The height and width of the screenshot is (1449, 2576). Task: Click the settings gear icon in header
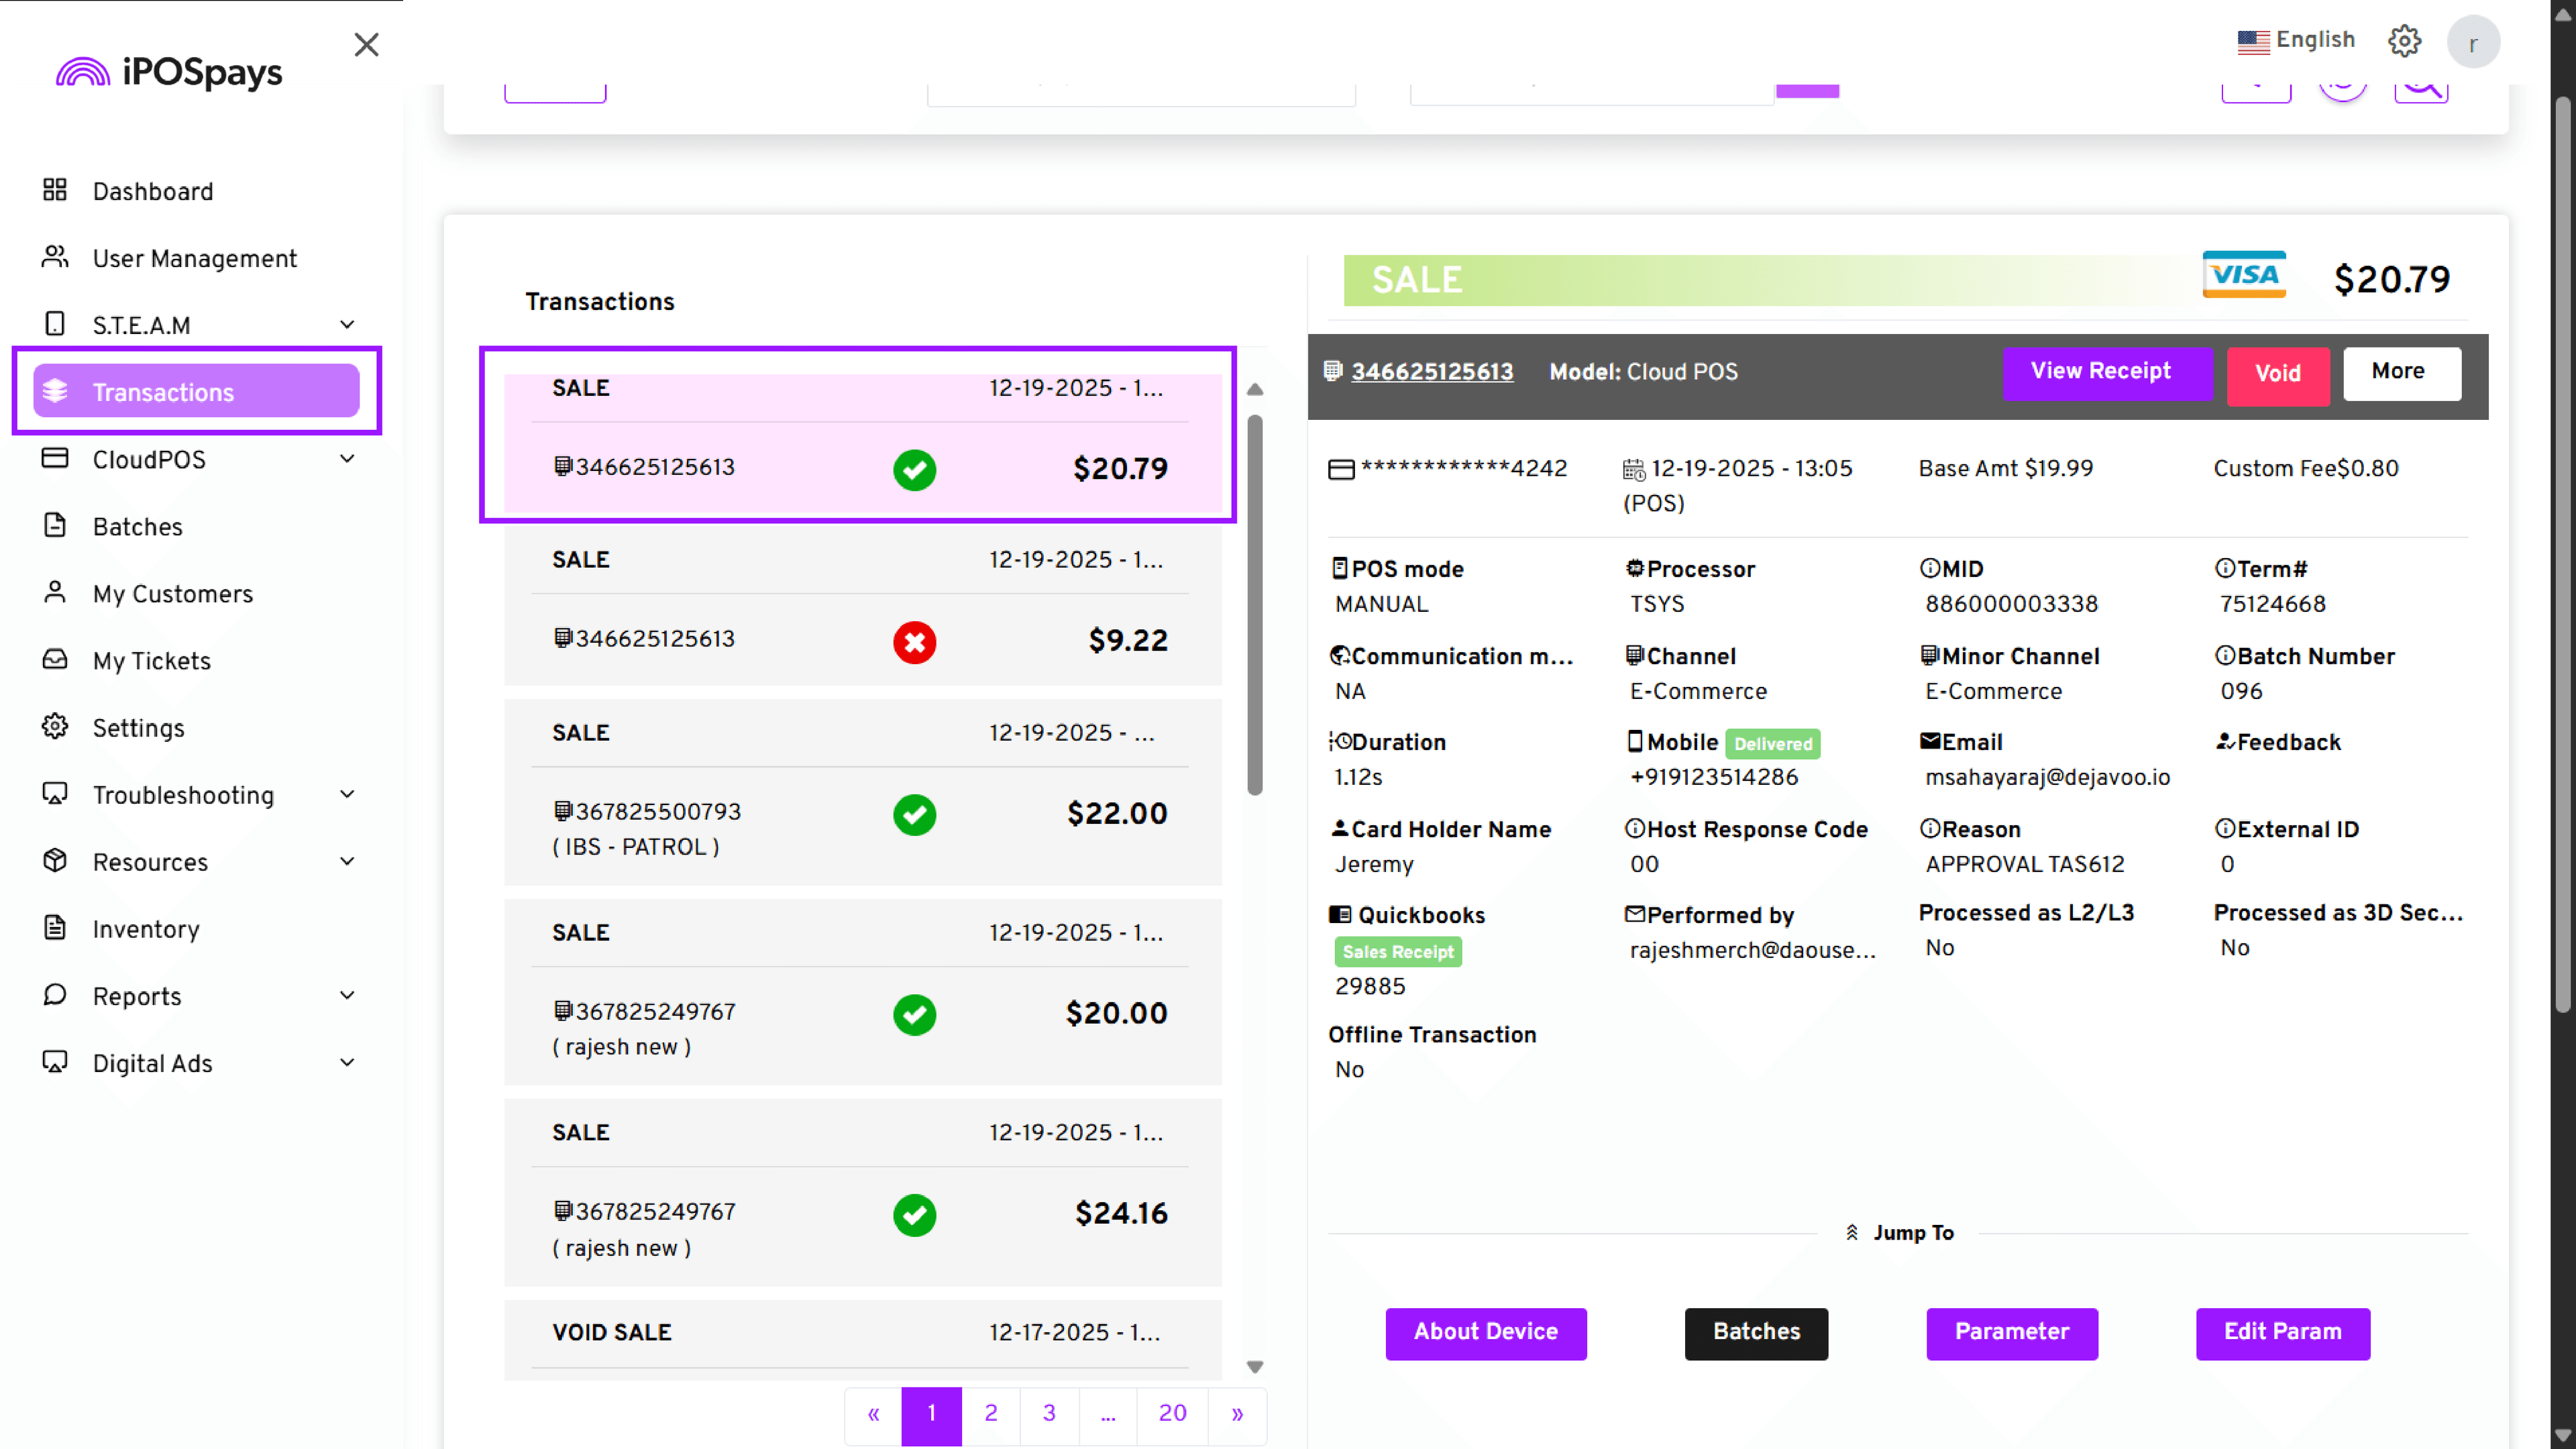pyautogui.click(x=2404, y=41)
